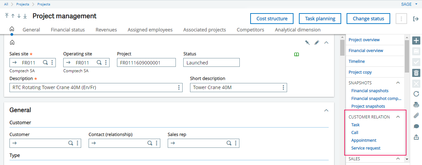Switch to the General tab
This screenshot has width=422, height=165.
coord(31,30)
